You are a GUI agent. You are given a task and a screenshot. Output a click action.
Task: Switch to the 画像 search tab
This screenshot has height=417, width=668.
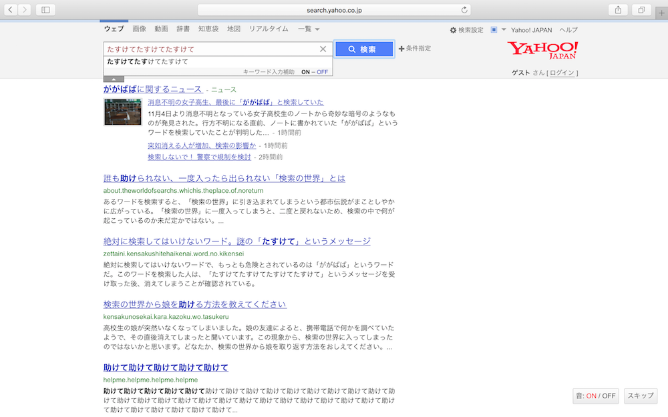tap(139, 29)
